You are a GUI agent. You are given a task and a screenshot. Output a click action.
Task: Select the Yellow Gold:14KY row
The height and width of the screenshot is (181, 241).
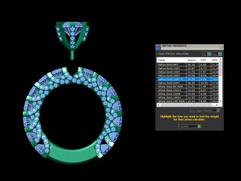188,72
